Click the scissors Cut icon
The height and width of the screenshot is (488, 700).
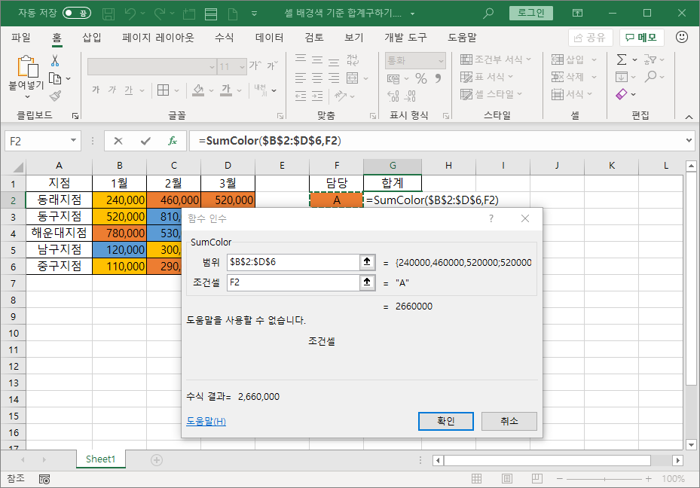pyautogui.click(x=55, y=61)
